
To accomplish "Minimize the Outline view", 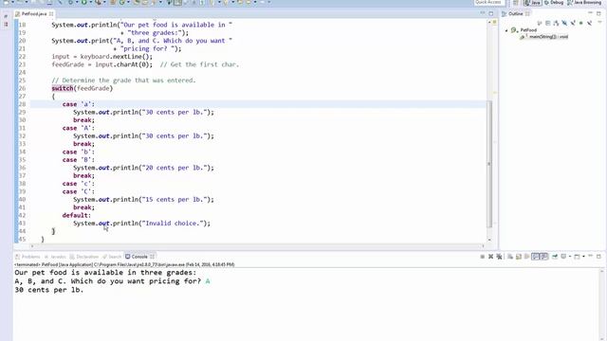I will pyautogui.click(x=590, y=12).
